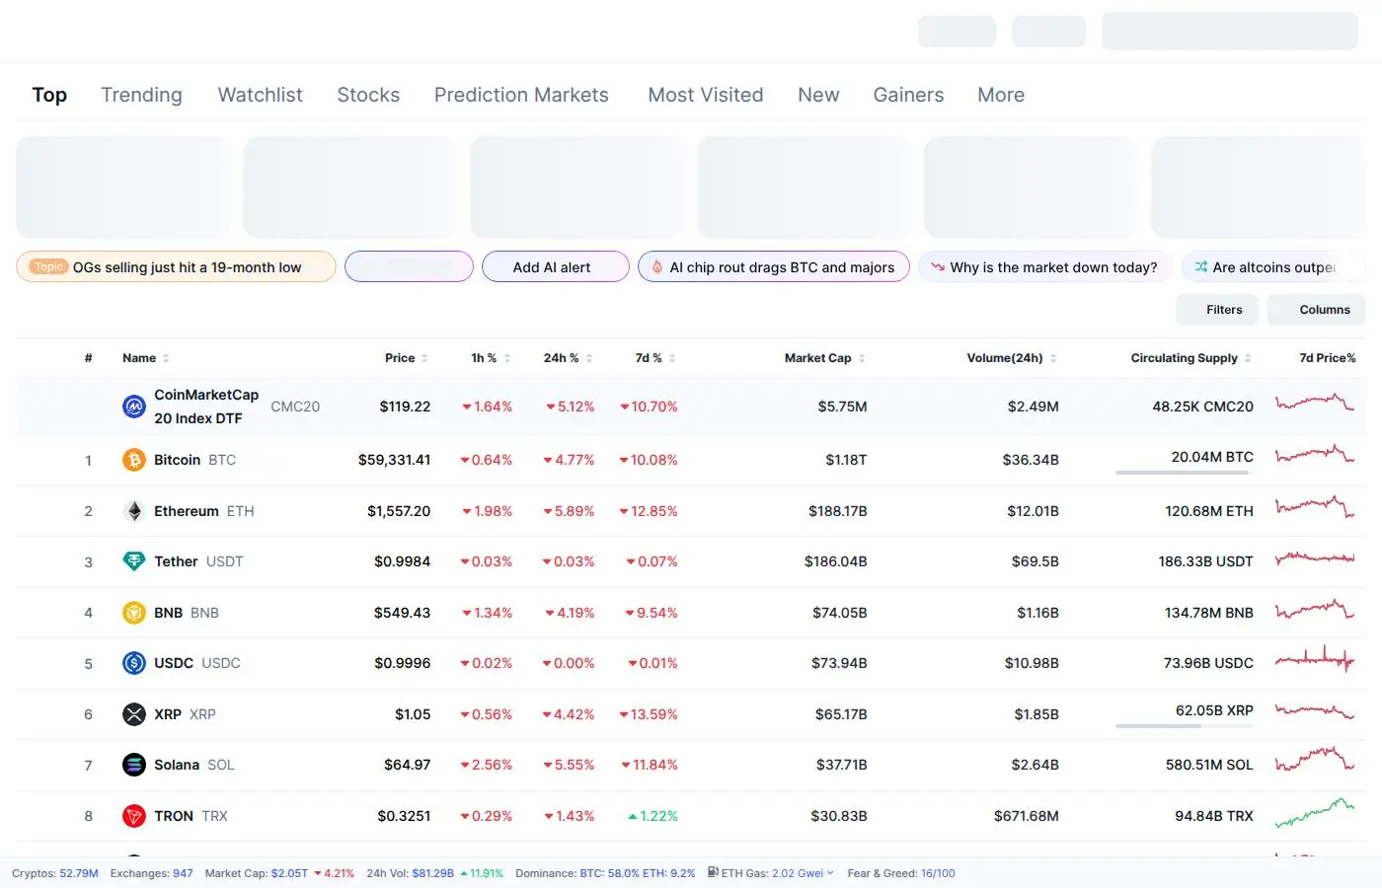Open 'OGs selling just hit a 19-month low' topic
The image size is (1382, 888).
click(x=176, y=266)
